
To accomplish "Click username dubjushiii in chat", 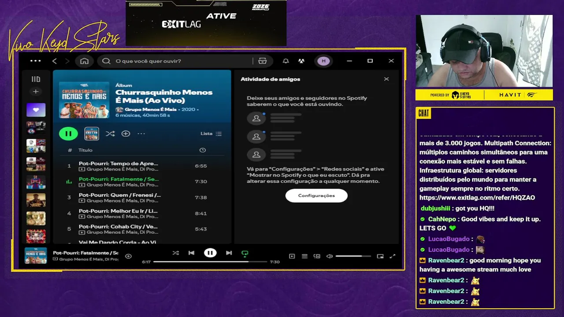I will pyautogui.click(x=435, y=208).
